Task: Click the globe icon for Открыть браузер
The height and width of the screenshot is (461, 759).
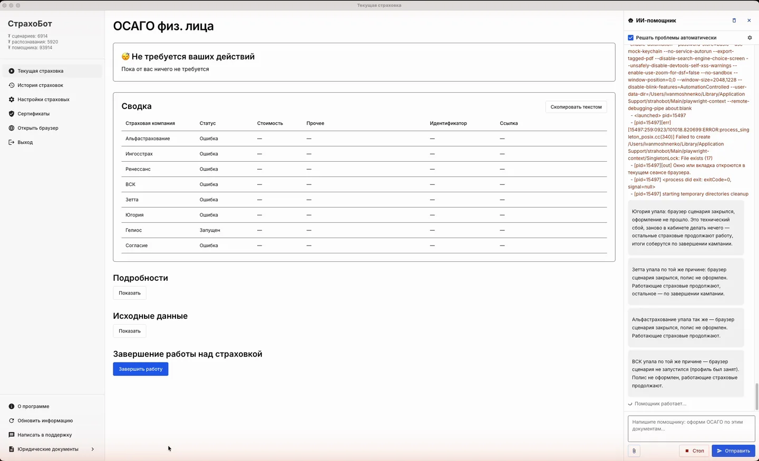Action: click(12, 128)
